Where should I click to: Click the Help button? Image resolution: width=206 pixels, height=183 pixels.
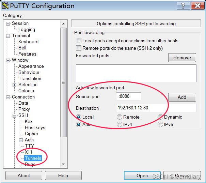tap(63, 176)
